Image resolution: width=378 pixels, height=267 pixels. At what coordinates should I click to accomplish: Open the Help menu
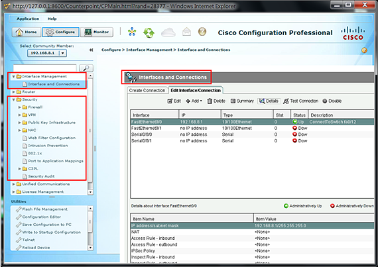pyautogui.click(x=52, y=19)
